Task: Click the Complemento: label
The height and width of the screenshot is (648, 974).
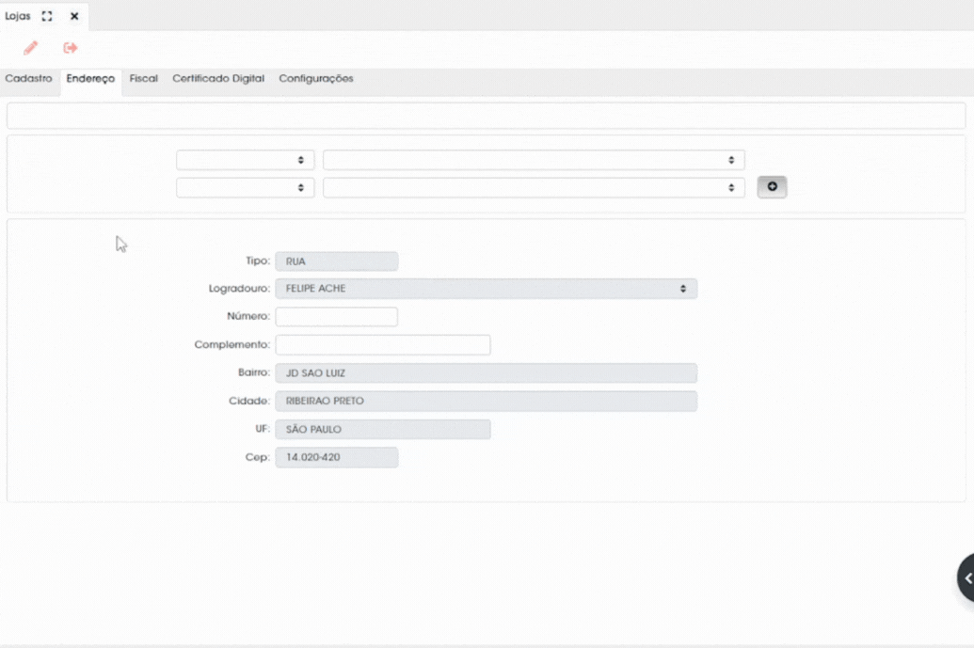Action: tap(232, 344)
